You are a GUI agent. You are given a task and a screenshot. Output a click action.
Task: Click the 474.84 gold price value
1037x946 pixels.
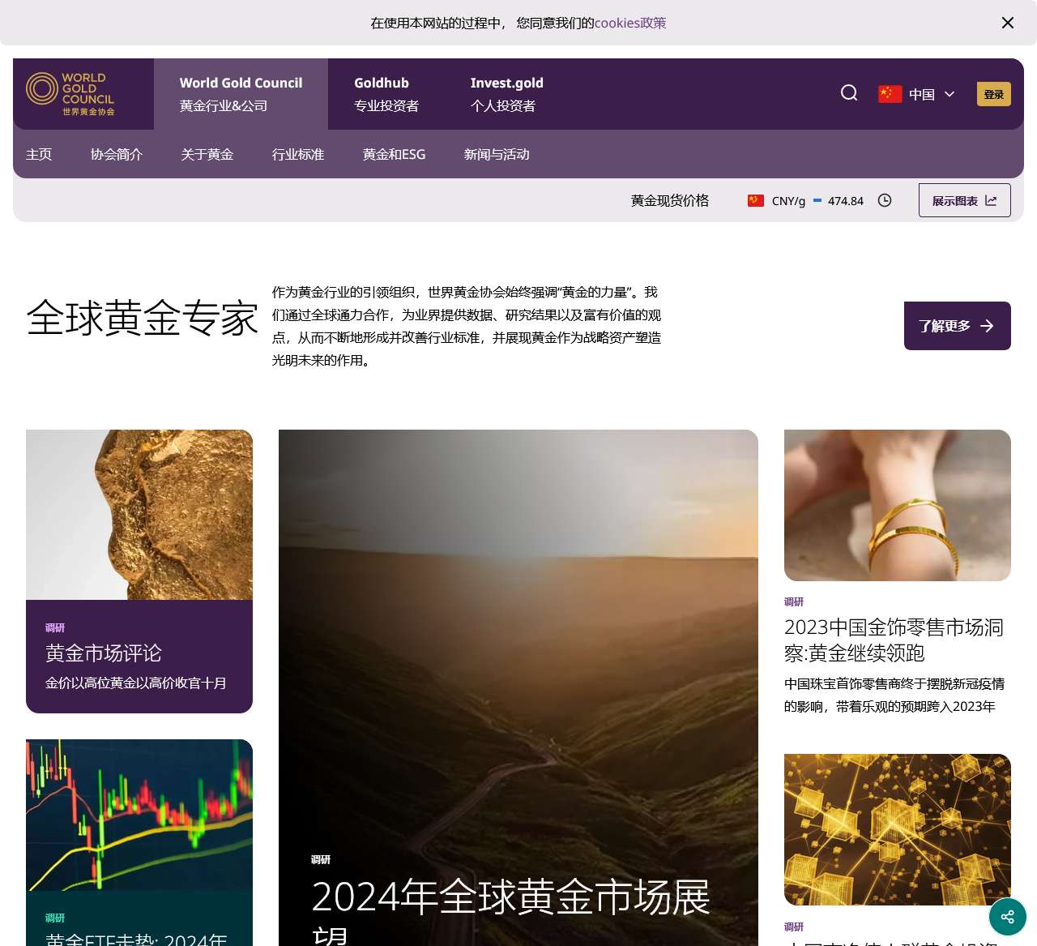pyautogui.click(x=846, y=201)
